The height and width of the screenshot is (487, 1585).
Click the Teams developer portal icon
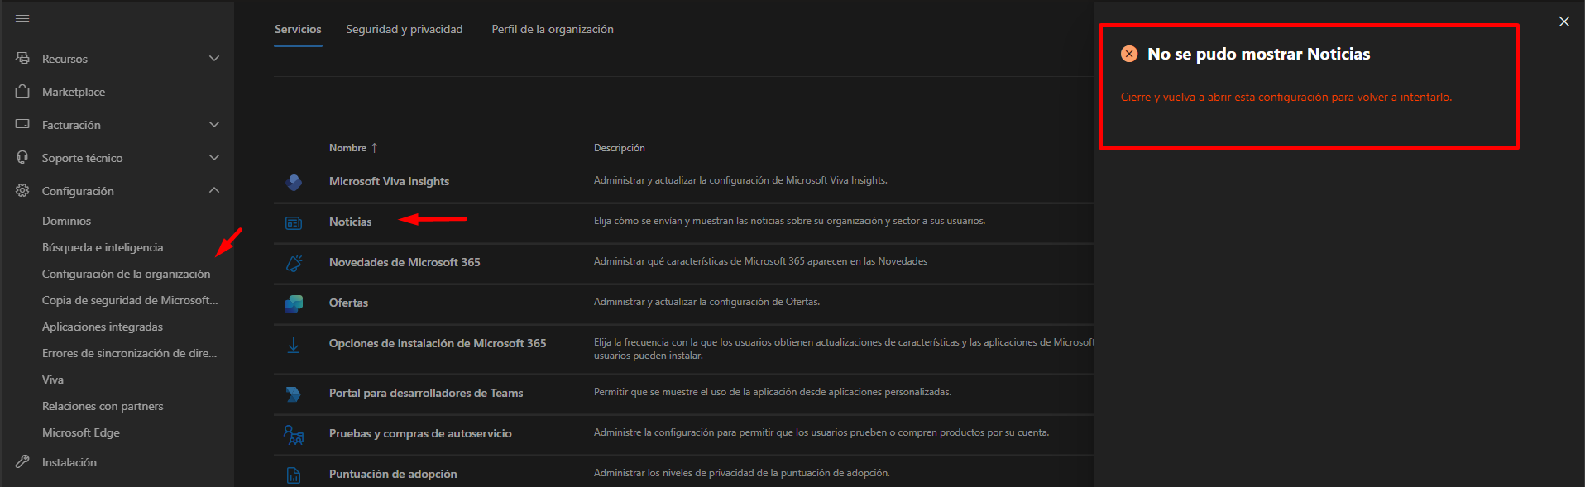[x=294, y=394]
